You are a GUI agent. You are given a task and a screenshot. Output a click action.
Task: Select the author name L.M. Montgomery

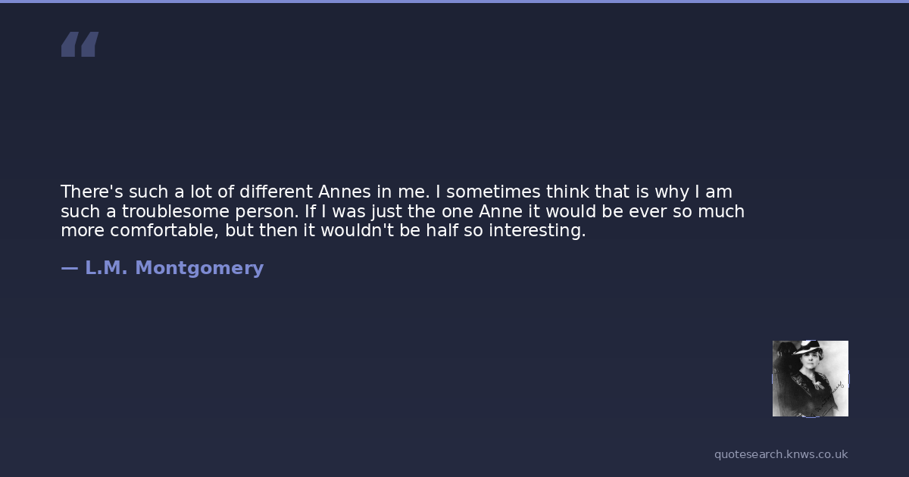[x=174, y=268]
